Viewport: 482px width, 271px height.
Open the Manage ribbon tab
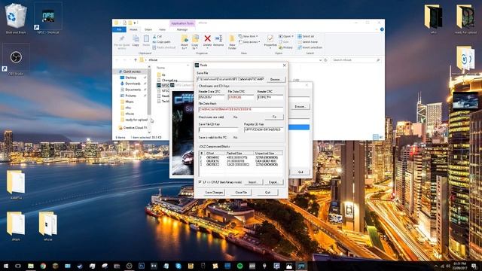[x=182, y=29]
